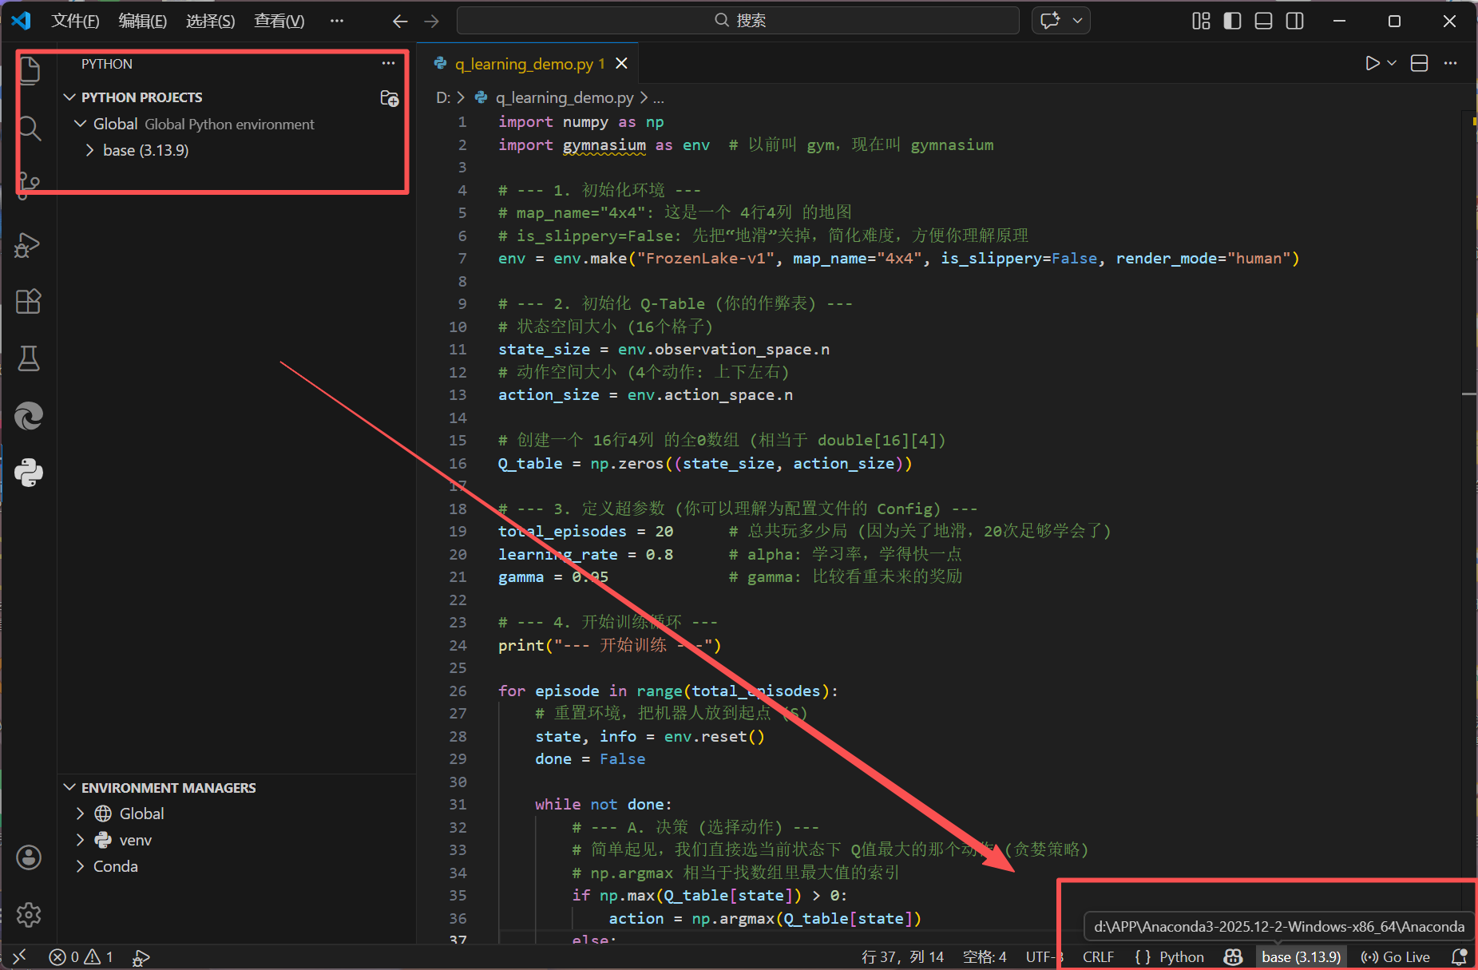1478x970 pixels.
Task: Open the Extensions view
Action: click(x=29, y=302)
